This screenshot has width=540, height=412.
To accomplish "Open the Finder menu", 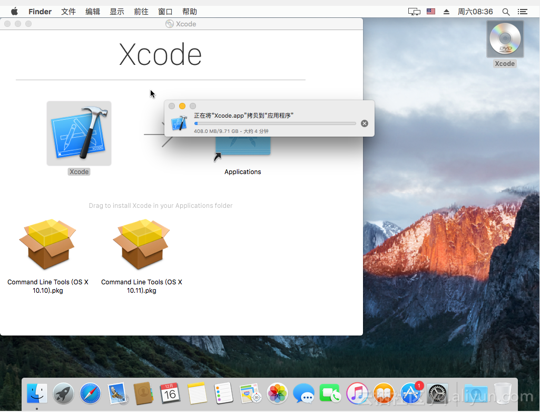I will 40,12.
